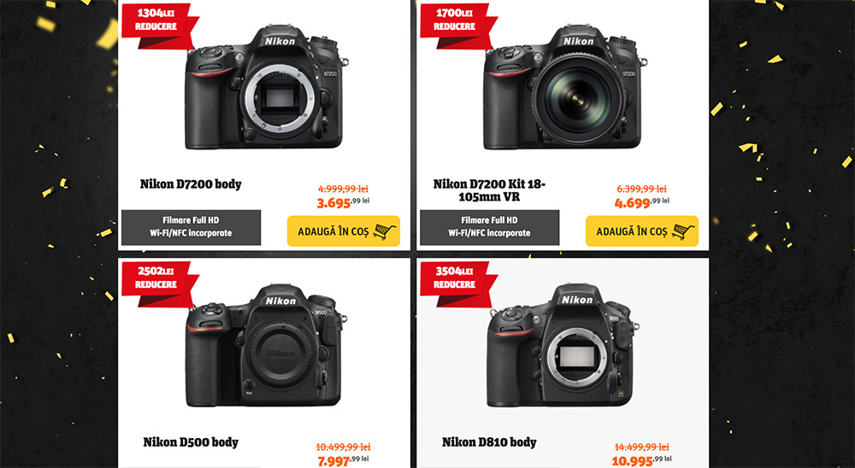Click the 1700 lei reducere ribbon badge
The width and height of the screenshot is (855, 468).
(457, 25)
